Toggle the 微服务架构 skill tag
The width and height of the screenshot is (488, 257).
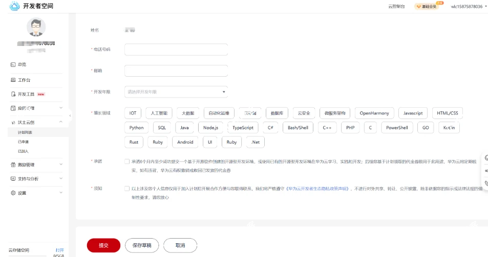tap(335, 113)
